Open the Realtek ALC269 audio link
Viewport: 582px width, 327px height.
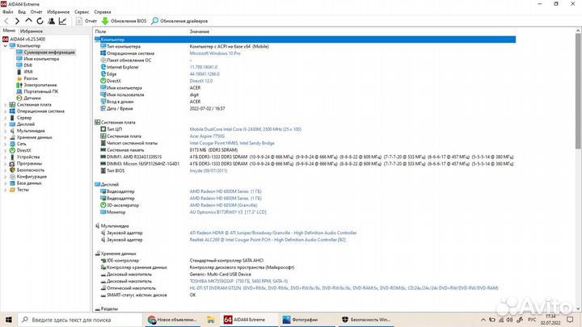(x=268, y=240)
